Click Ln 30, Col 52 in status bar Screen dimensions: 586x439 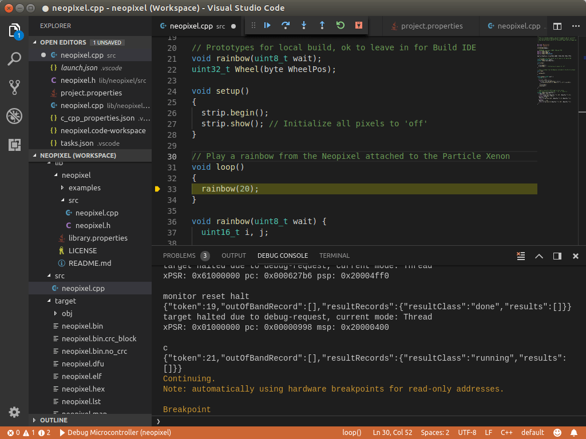pos(393,433)
